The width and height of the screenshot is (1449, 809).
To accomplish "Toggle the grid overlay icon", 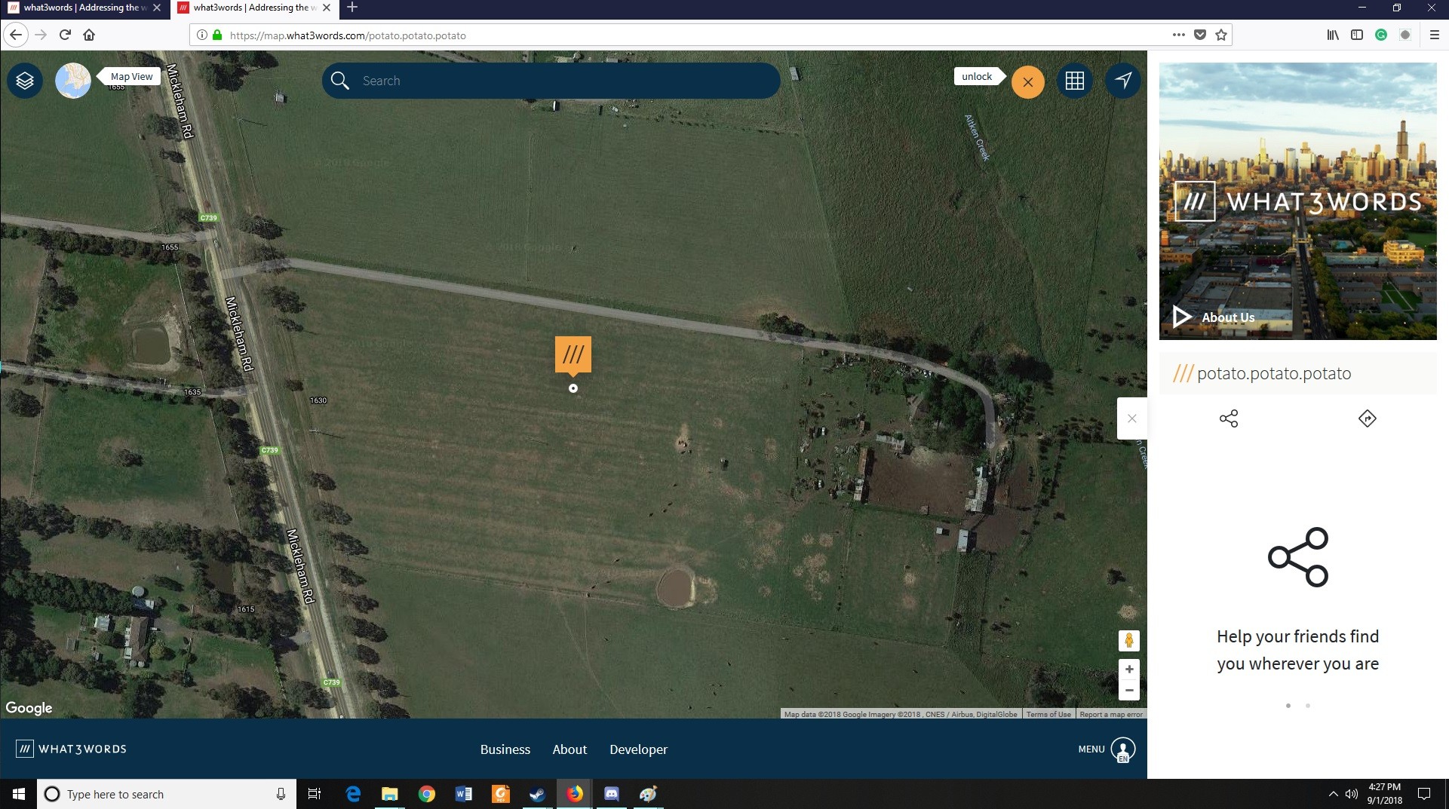I will [1075, 81].
